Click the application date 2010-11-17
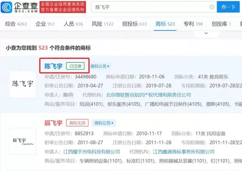This screenshot has height=172, width=242. [x=149, y=134]
